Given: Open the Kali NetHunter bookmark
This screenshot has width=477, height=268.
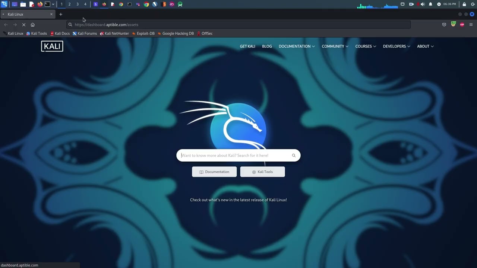Looking at the screenshot, I should coord(114,33).
